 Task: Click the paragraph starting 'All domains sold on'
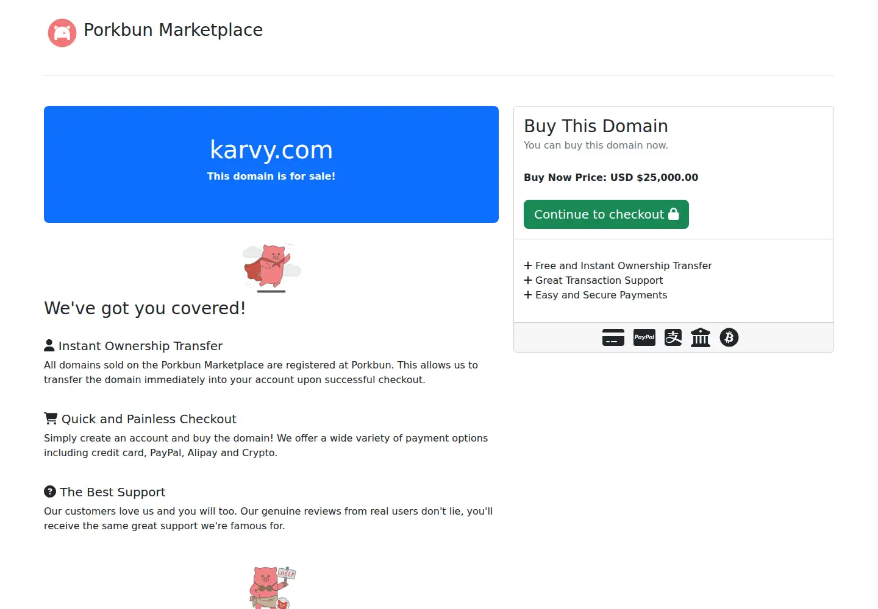[261, 372]
